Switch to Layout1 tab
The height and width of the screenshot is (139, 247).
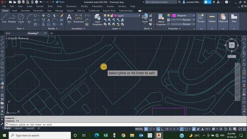[18, 128]
